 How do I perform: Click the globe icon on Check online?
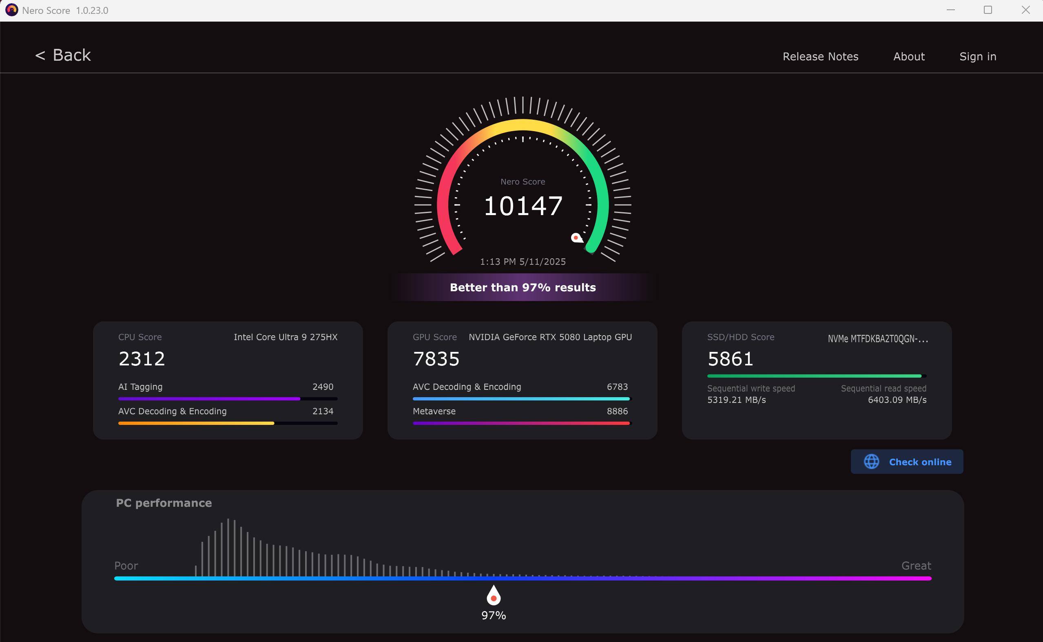pyautogui.click(x=871, y=462)
